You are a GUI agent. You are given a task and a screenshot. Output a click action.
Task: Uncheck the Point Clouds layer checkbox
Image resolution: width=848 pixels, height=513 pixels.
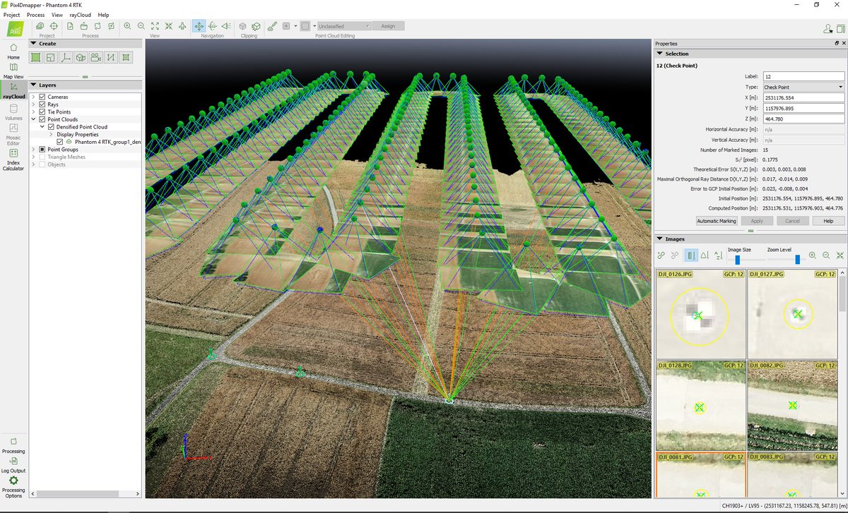[x=42, y=119]
